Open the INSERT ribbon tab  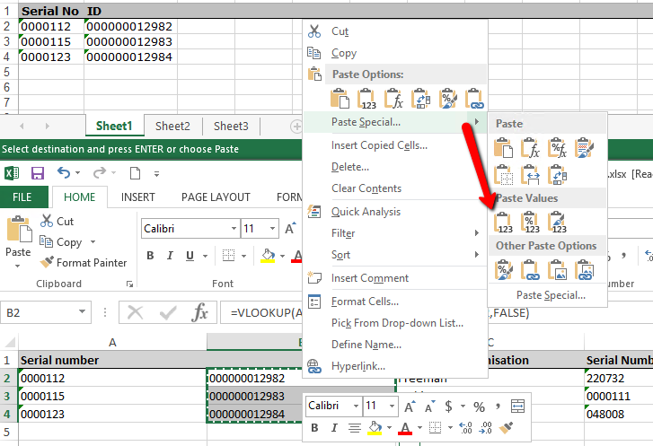click(x=137, y=197)
